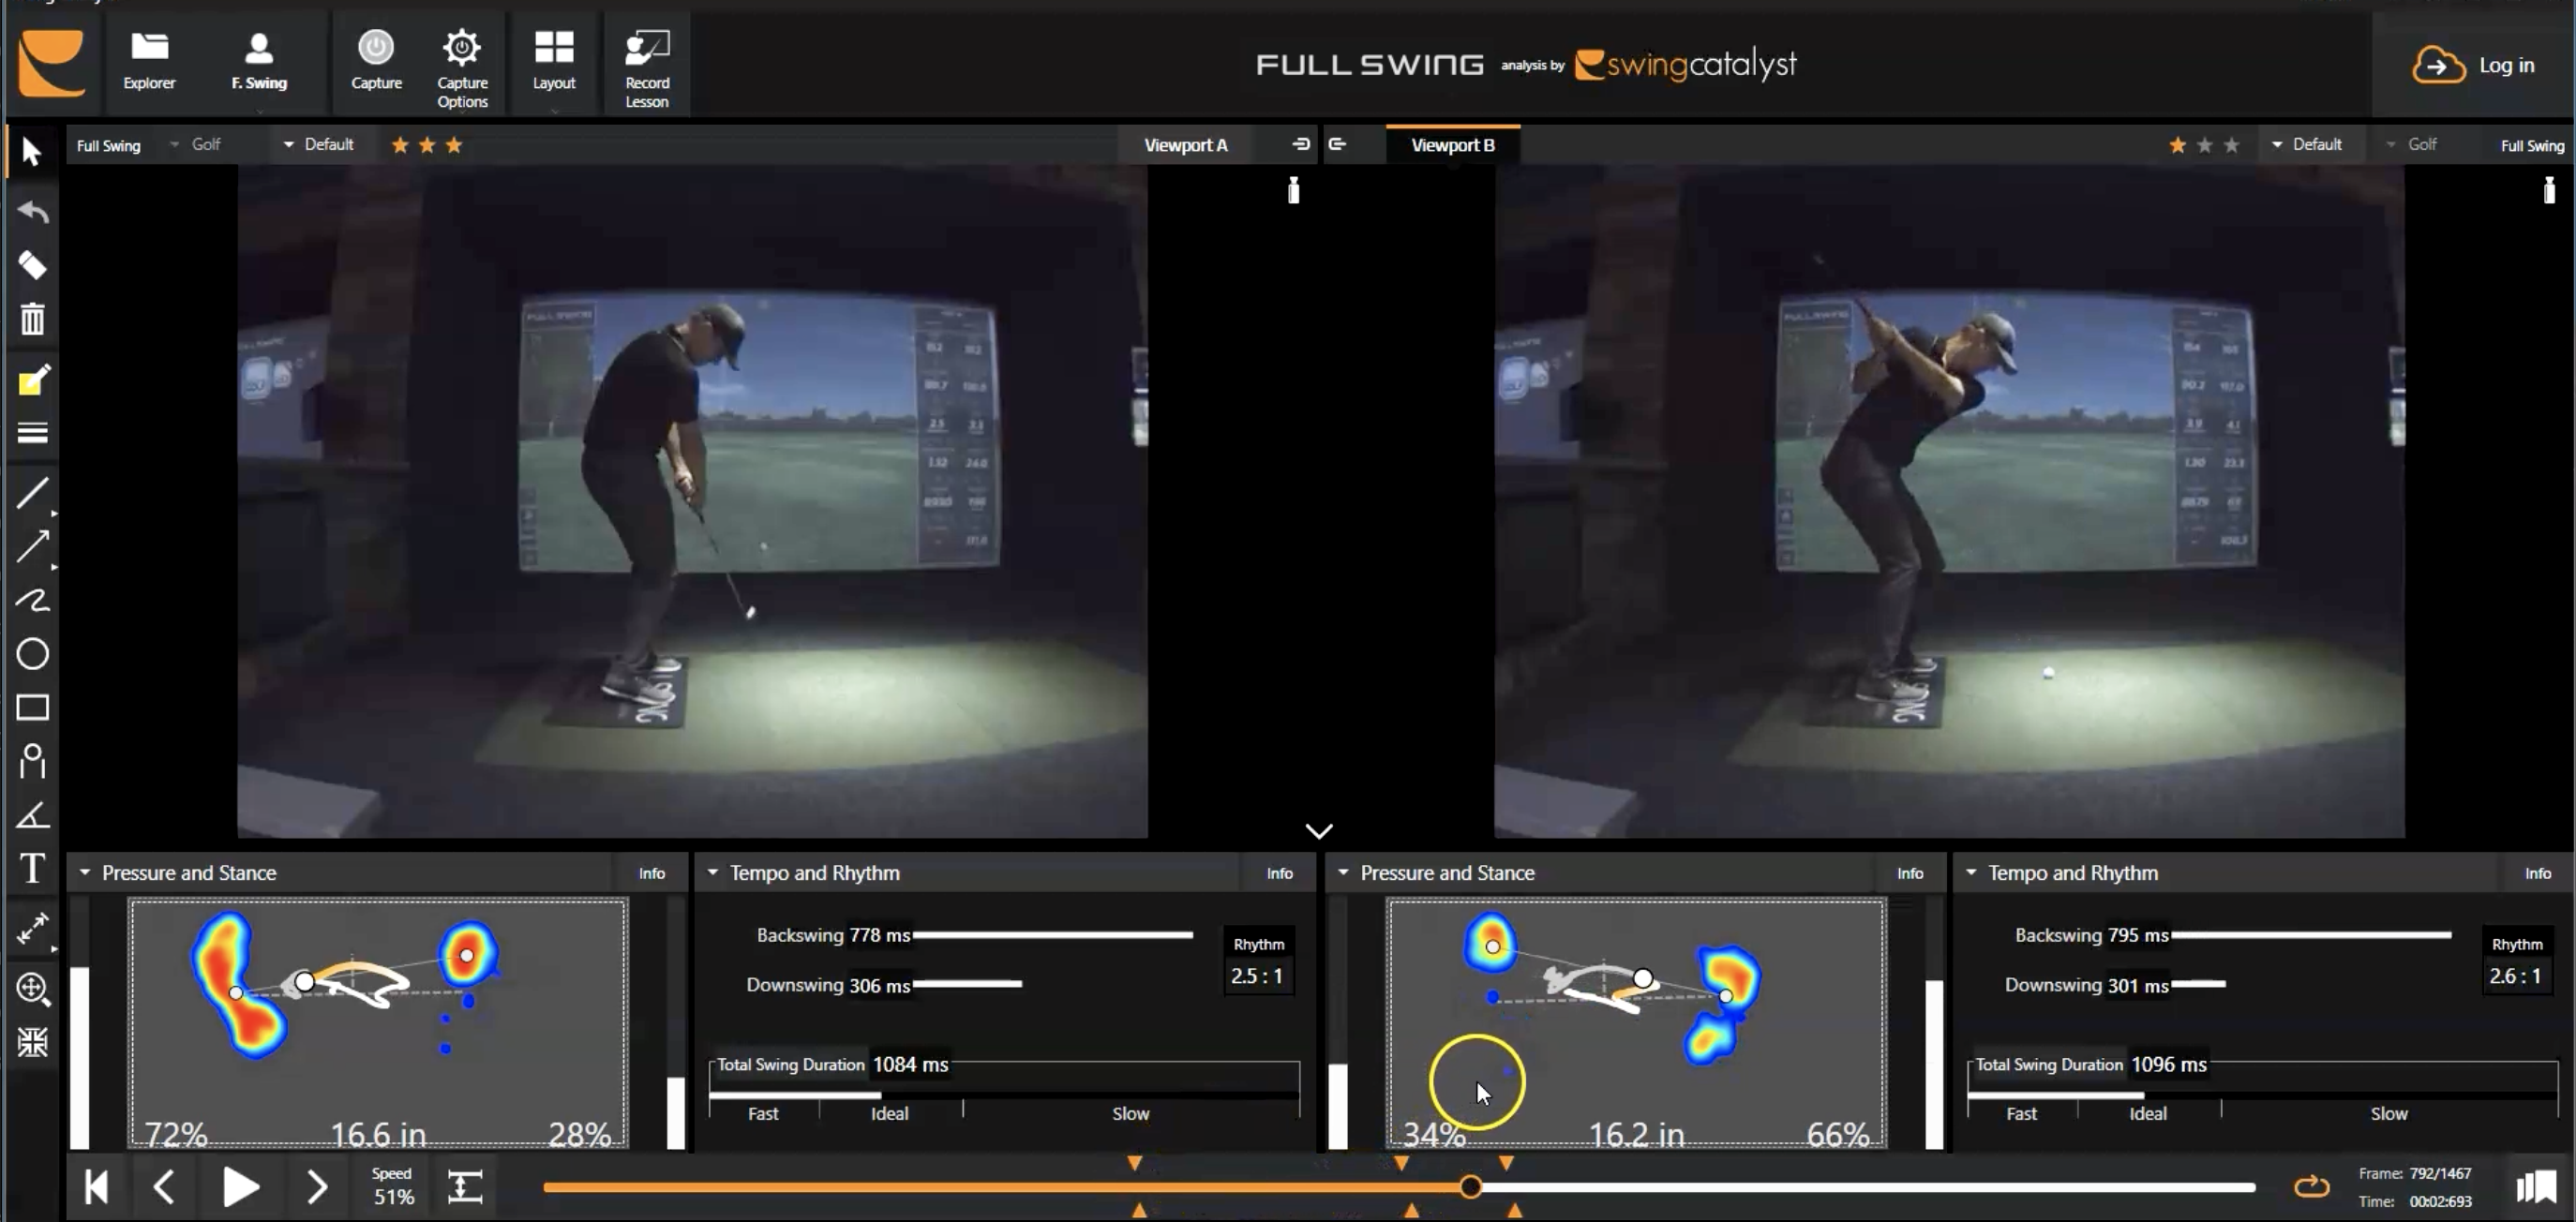The image size is (2576, 1222).
Task: Switch to the Viewport B tab
Action: pos(1452,145)
